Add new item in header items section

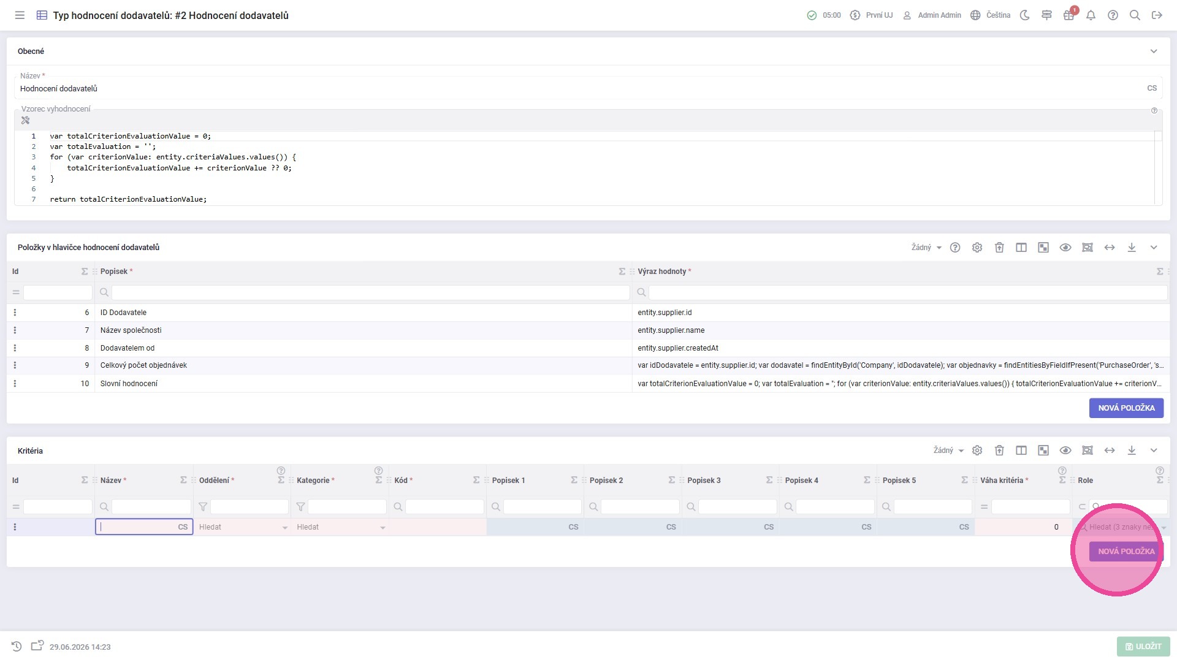1126,408
